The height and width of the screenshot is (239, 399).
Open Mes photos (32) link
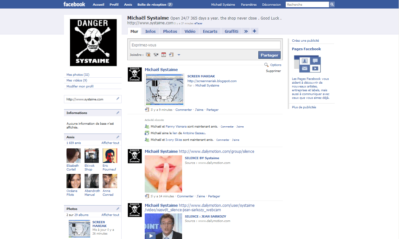pyautogui.click(x=78, y=75)
